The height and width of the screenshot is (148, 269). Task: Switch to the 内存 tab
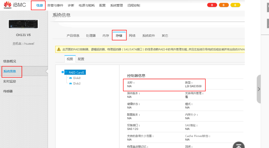point(106,35)
